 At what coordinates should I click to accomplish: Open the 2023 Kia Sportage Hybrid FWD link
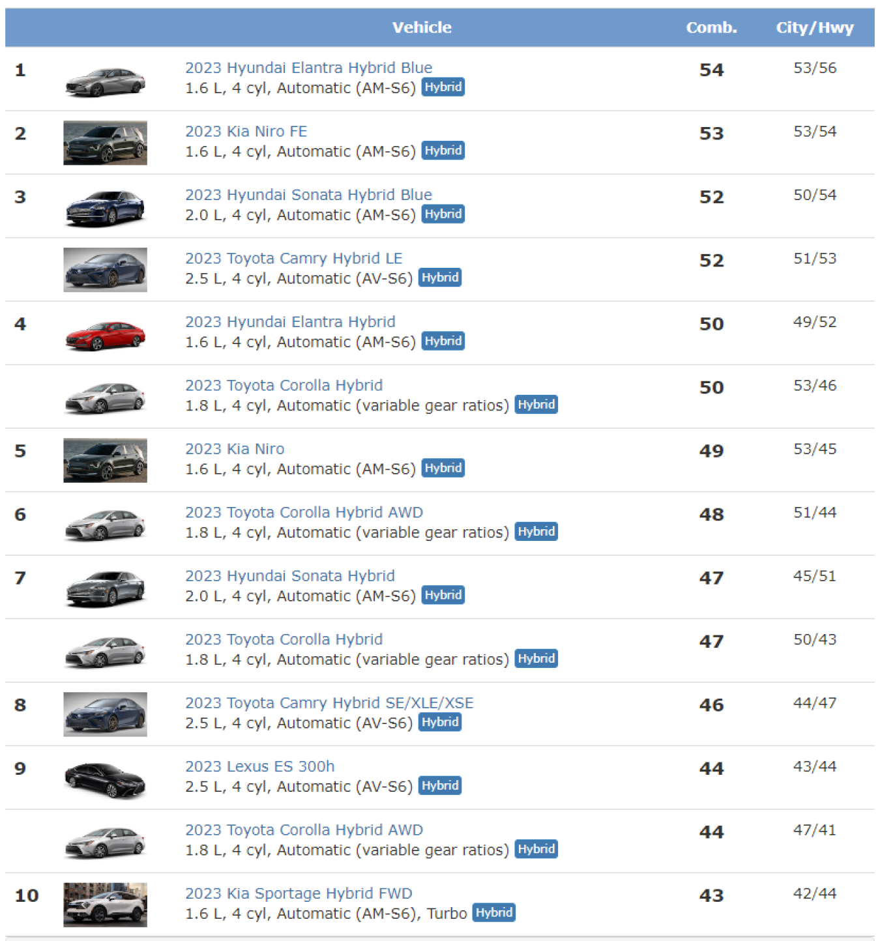click(299, 894)
